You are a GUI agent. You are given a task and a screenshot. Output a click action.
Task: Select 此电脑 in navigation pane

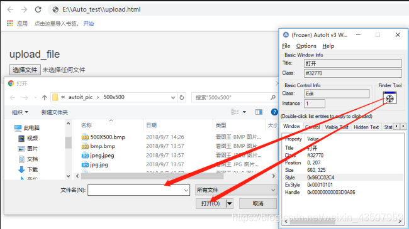(27, 128)
